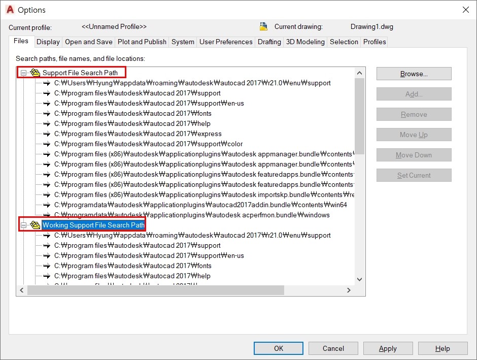
Task: Open the User Preferences tab
Action: (226, 42)
